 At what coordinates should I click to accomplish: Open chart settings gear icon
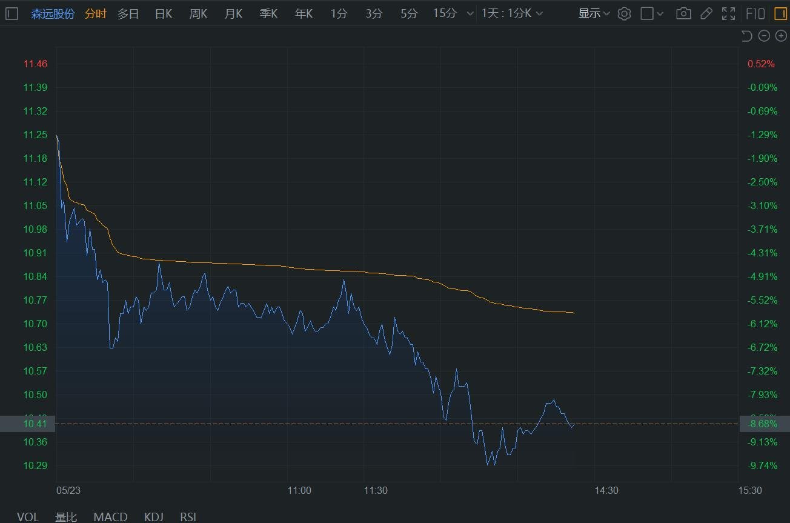[624, 13]
